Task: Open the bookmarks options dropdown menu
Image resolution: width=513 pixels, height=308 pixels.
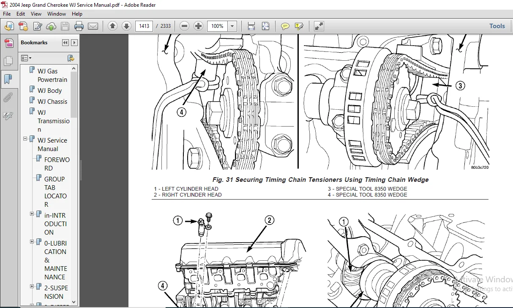Action: pyautogui.click(x=26, y=58)
